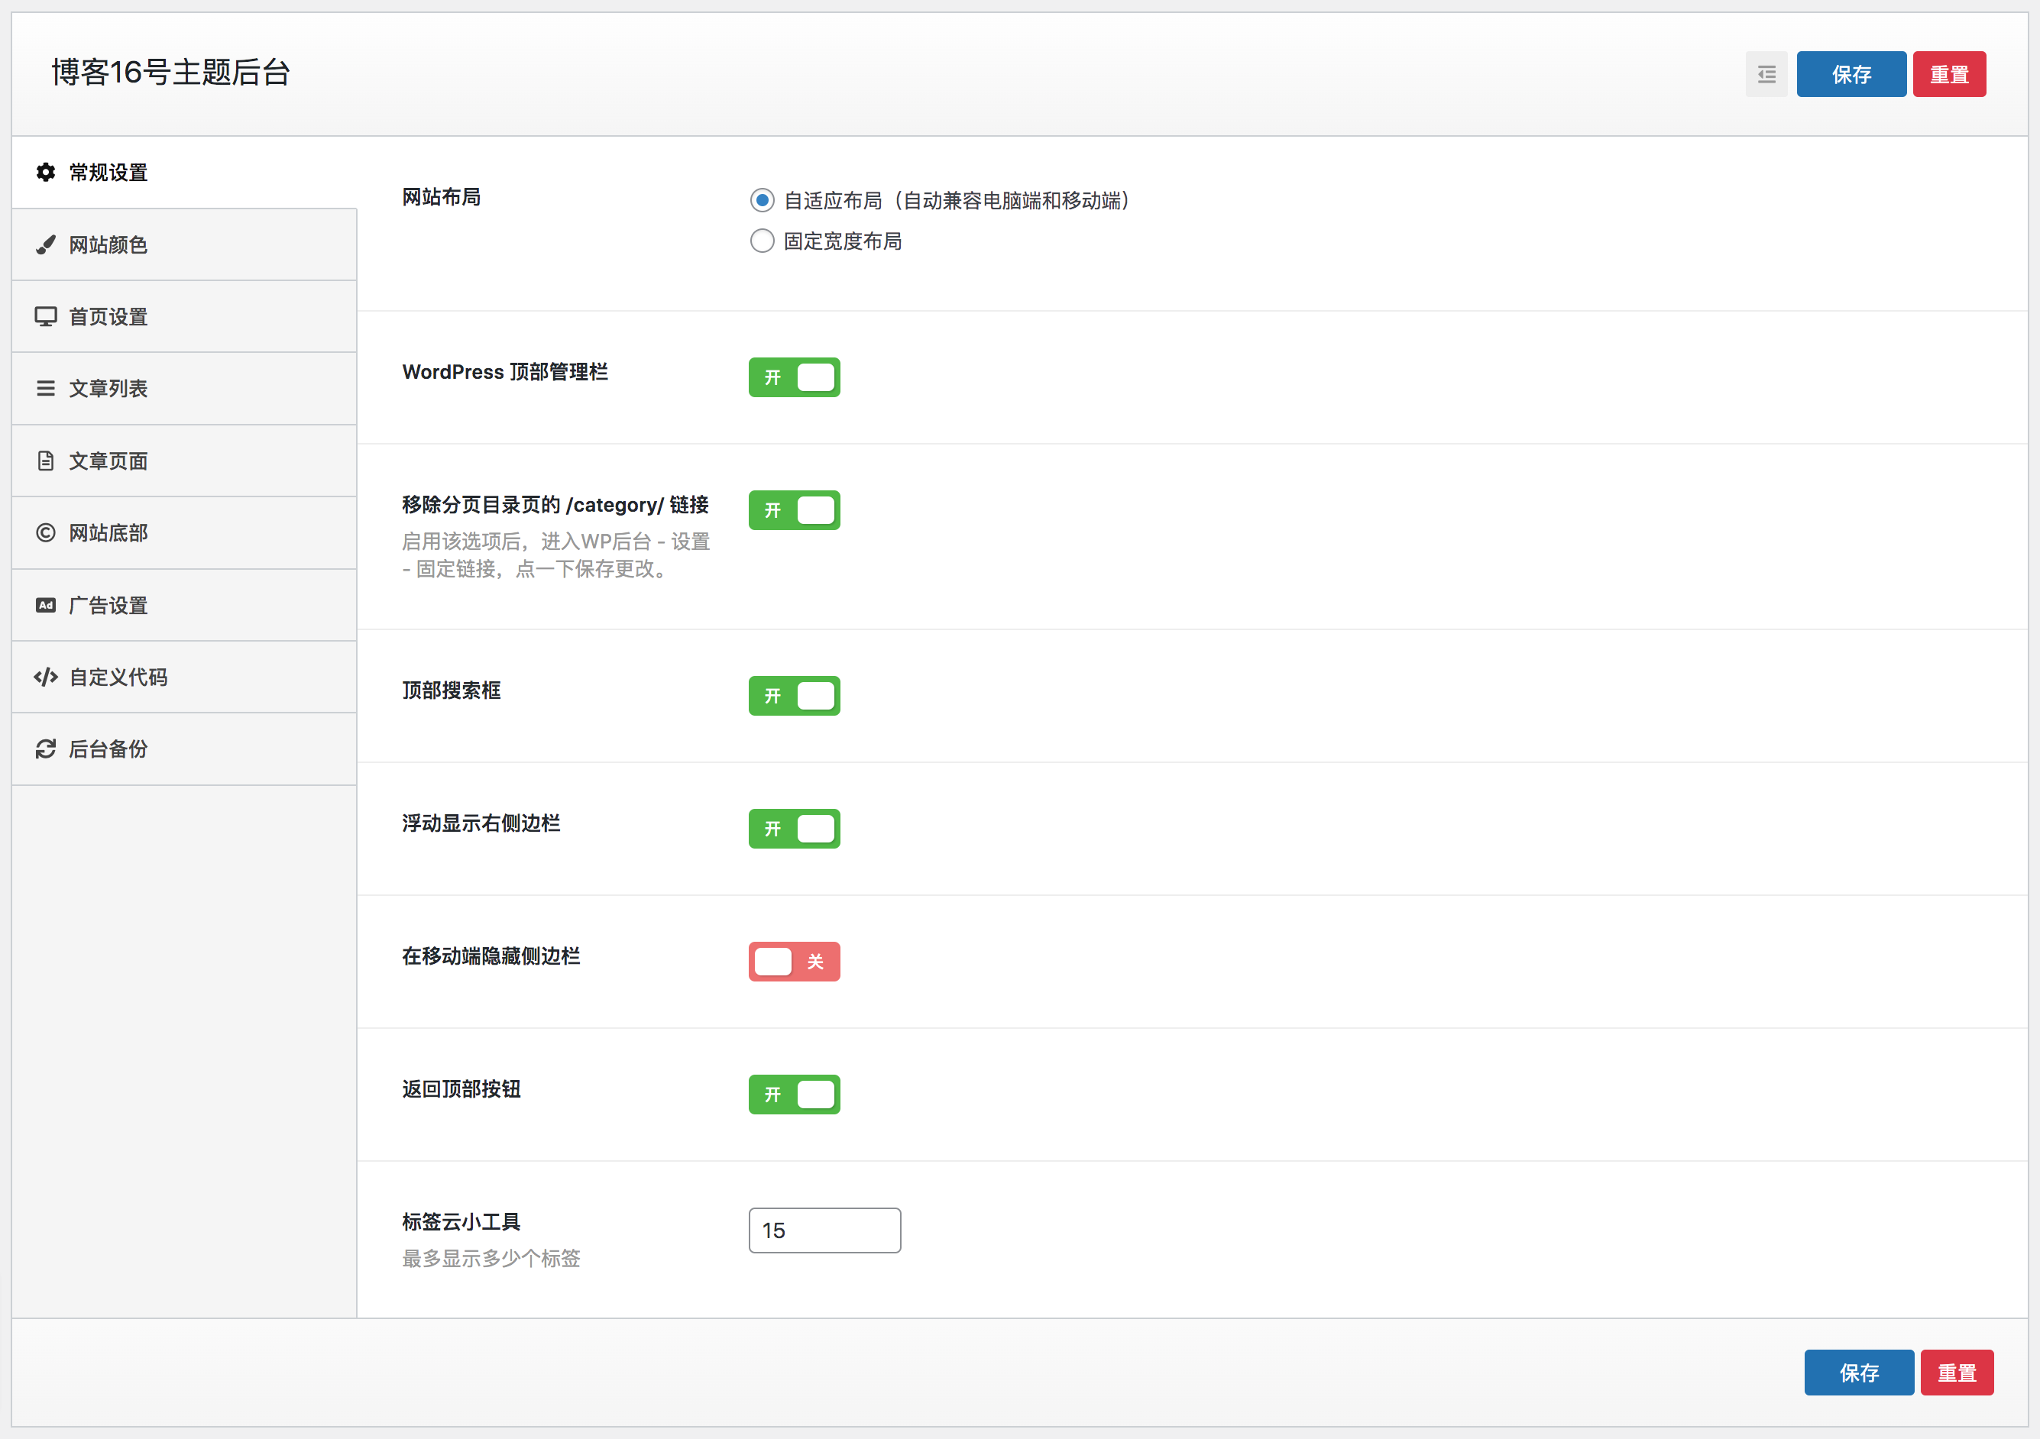
Task: Toggle the 返回顶部按钮 switch
Action: tap(795, 1095)
